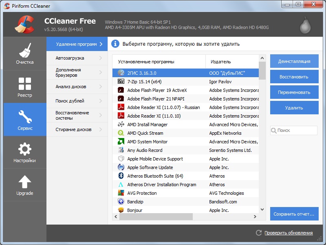Follow the Проверить обновления link

[289, 233]
